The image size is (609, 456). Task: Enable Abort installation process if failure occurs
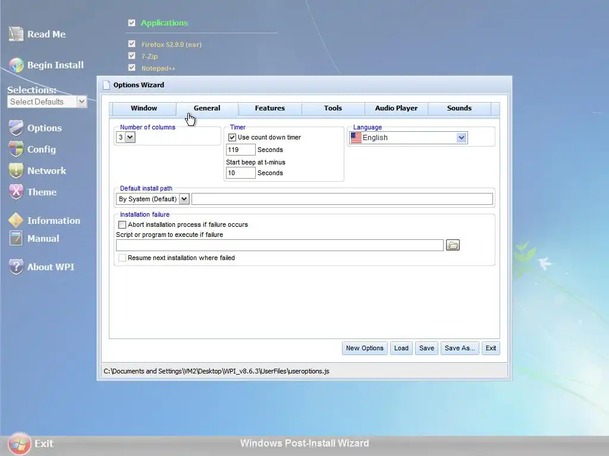point(122,224)
